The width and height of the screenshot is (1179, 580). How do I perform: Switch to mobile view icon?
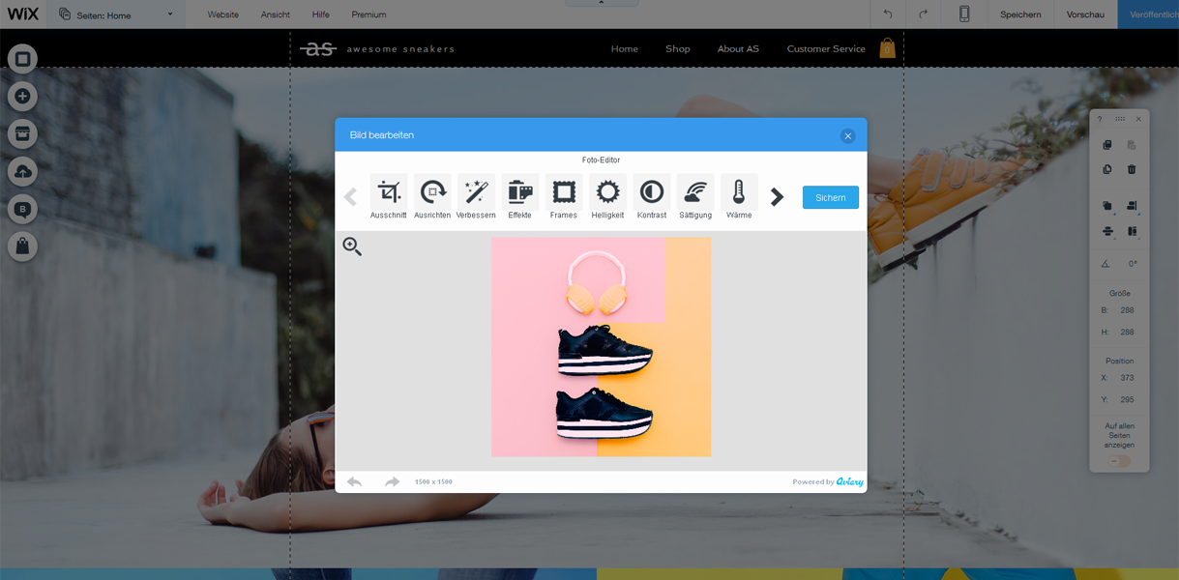coord(964,14)
